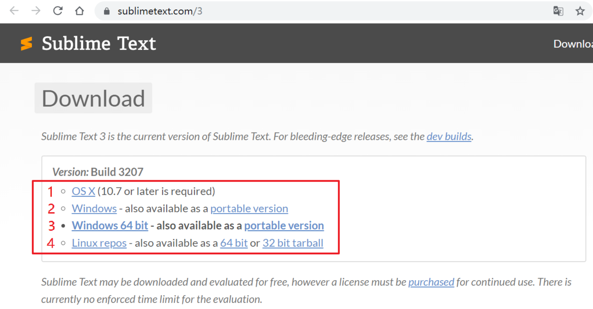Select the Linux repos list bullet

tap(63, 243)
